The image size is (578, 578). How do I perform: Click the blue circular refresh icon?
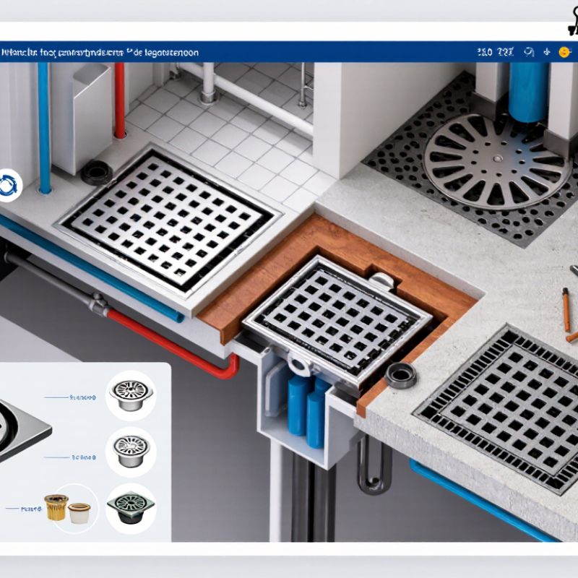tap(9, 186)
